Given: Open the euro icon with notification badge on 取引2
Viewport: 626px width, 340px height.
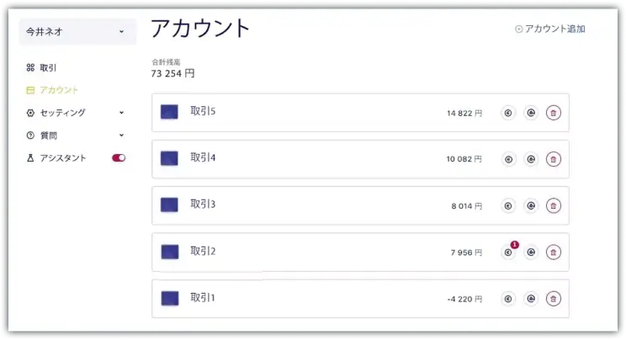Looking at the screenshot, I should (508, 252).
